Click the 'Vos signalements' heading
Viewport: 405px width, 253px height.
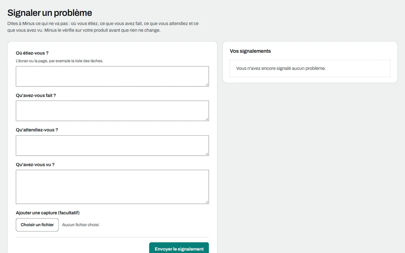(x=250, y=51)
